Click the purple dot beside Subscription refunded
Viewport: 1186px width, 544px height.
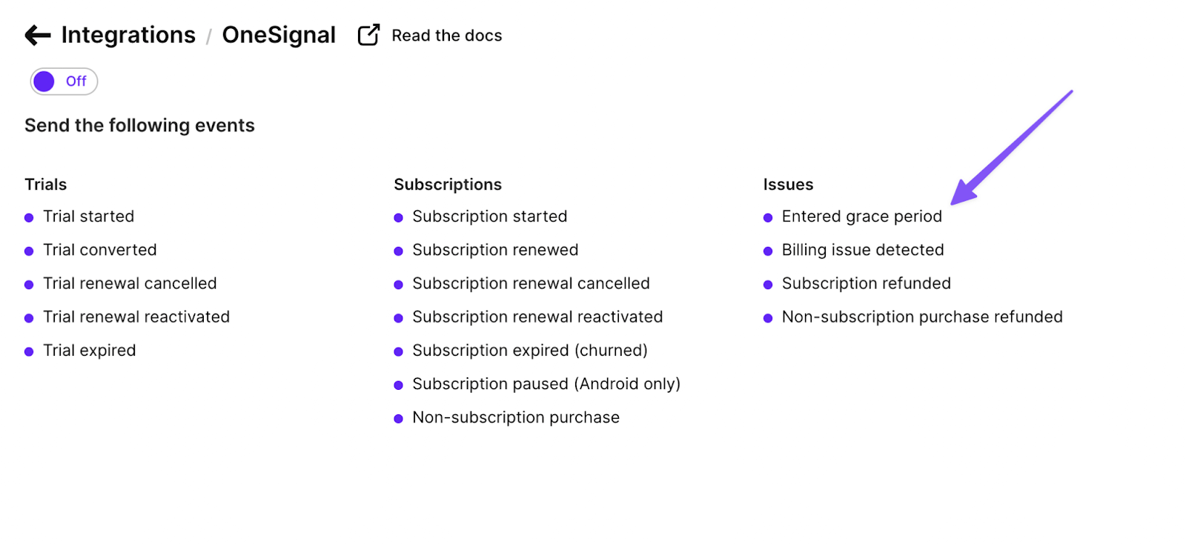pos(768,283)
